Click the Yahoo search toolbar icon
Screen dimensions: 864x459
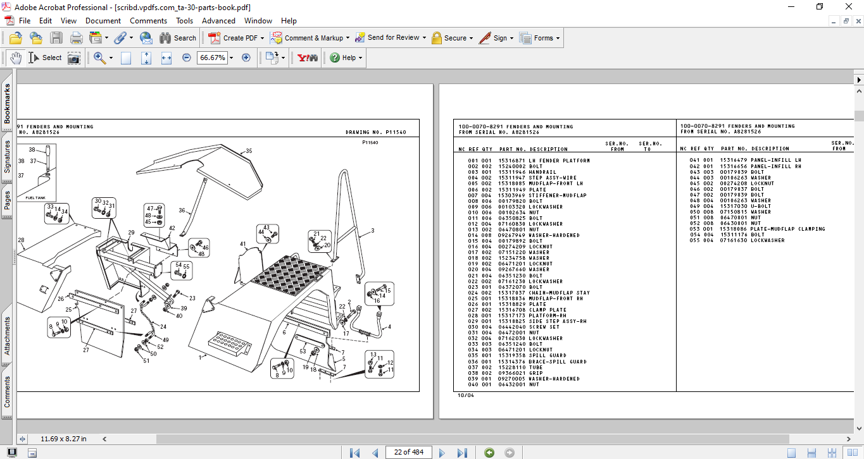tap(307, 58)
